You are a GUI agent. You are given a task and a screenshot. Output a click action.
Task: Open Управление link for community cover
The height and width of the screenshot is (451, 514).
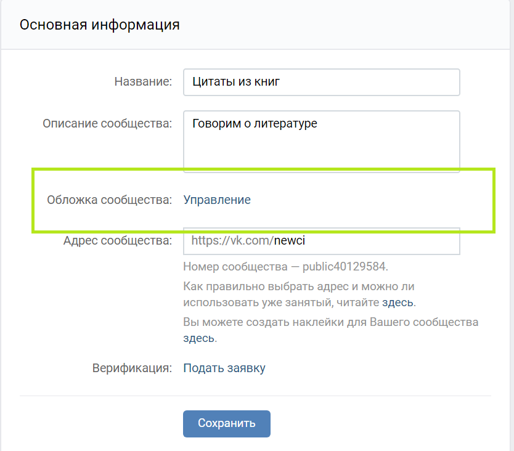(217, 200)
